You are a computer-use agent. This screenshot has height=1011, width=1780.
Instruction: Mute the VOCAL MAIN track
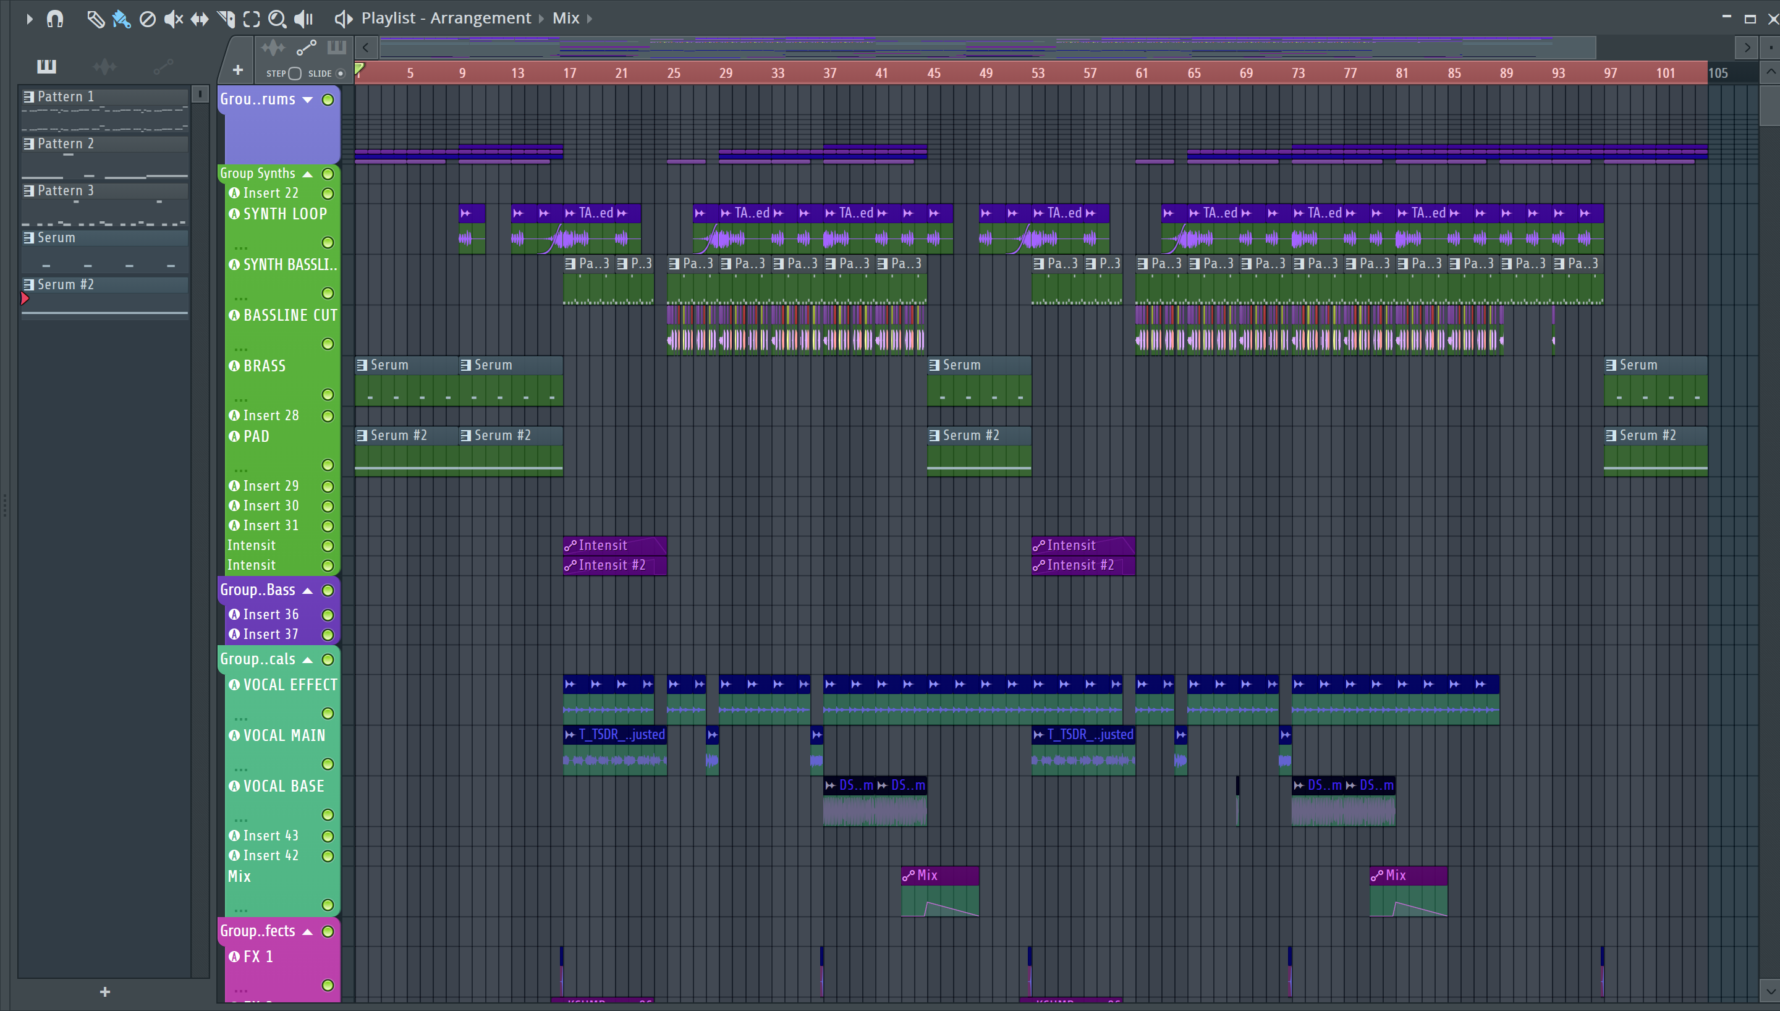tap(328, 764)
